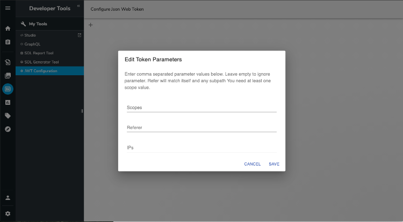
Task: Open the hamburger menu icon
Action: pos(8,8)
